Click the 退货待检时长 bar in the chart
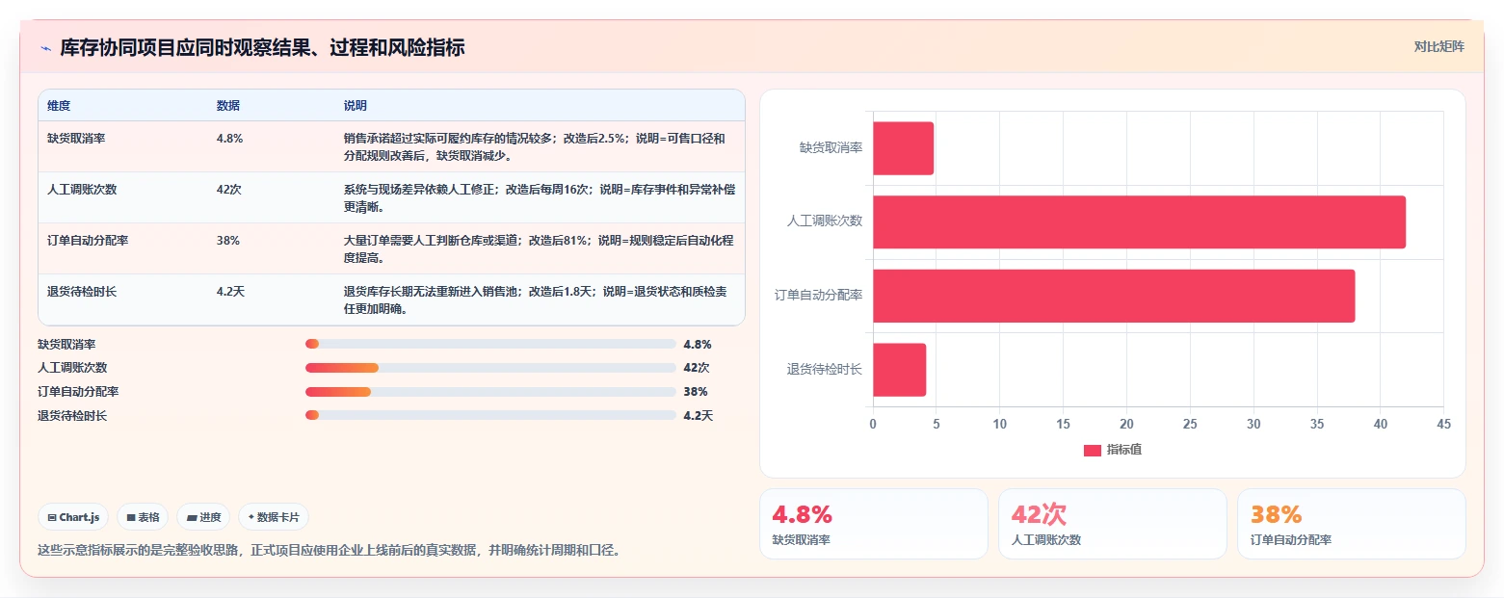The width and height of the screenshot is (1504, 598). click(900, 370)
